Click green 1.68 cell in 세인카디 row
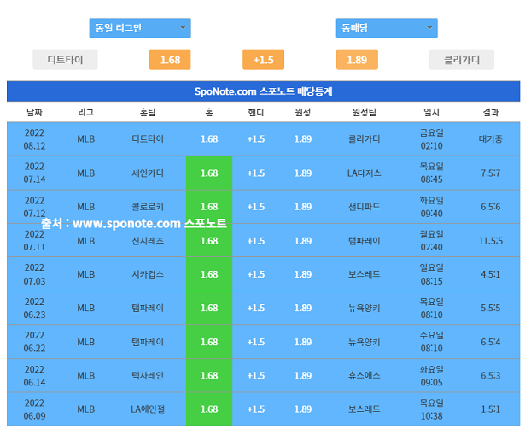This screenshot has height=435, width=525. (x=209, y=173)
